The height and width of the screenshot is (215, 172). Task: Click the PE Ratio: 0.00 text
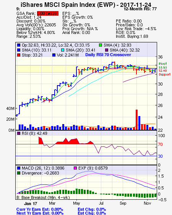tap(129, 21)
